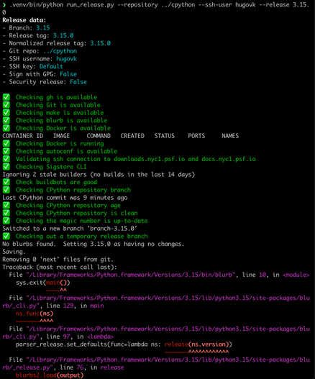Click the 'sys.exit(main())' code line
This screenshot has height=379, width=315.
coord(42,283)
